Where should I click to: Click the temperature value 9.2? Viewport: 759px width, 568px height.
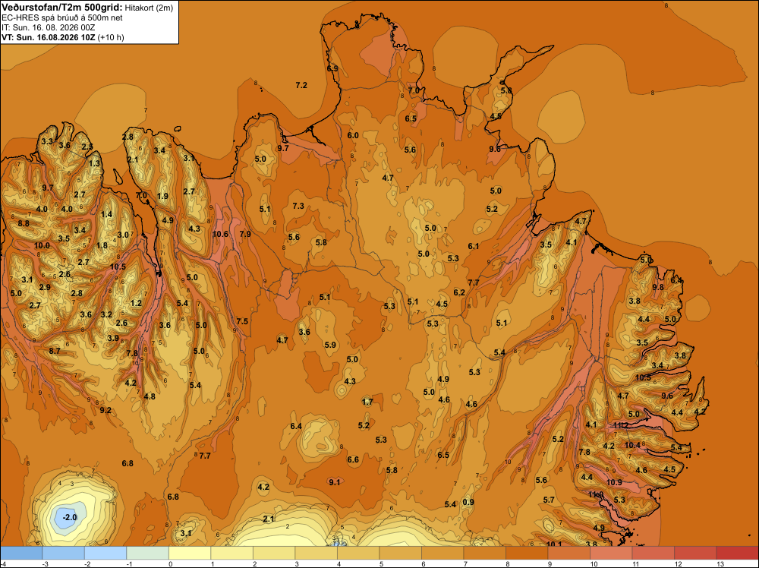pos(106,411)
